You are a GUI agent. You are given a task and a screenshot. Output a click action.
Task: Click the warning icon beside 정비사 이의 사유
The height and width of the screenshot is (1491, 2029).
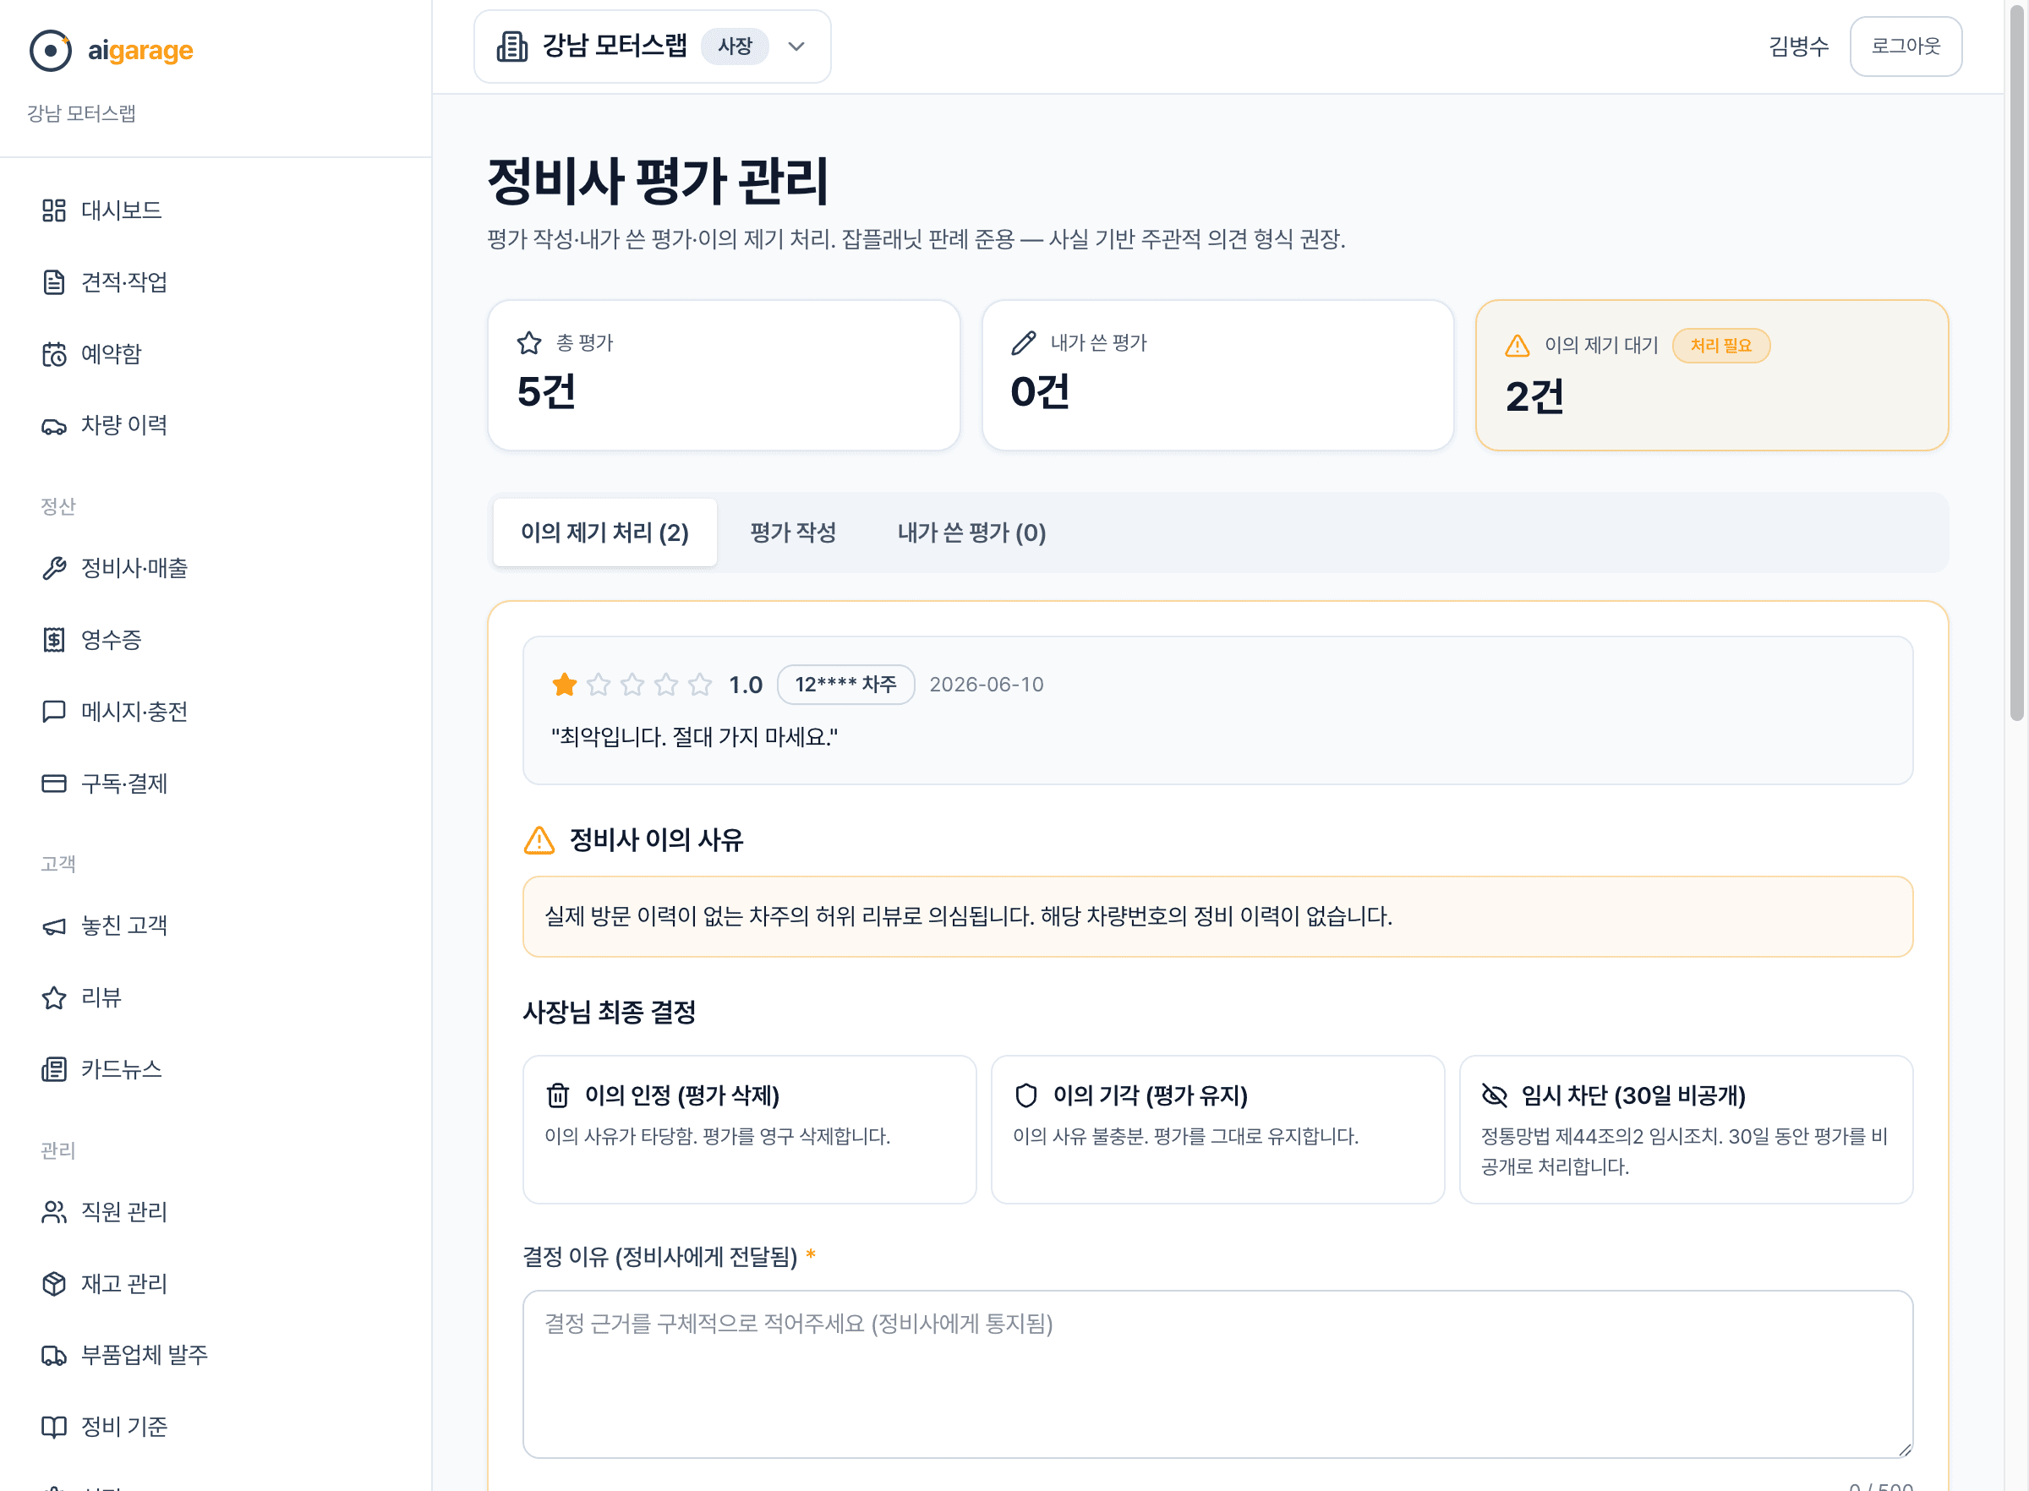pyautogui.click(x=539, y=840)
